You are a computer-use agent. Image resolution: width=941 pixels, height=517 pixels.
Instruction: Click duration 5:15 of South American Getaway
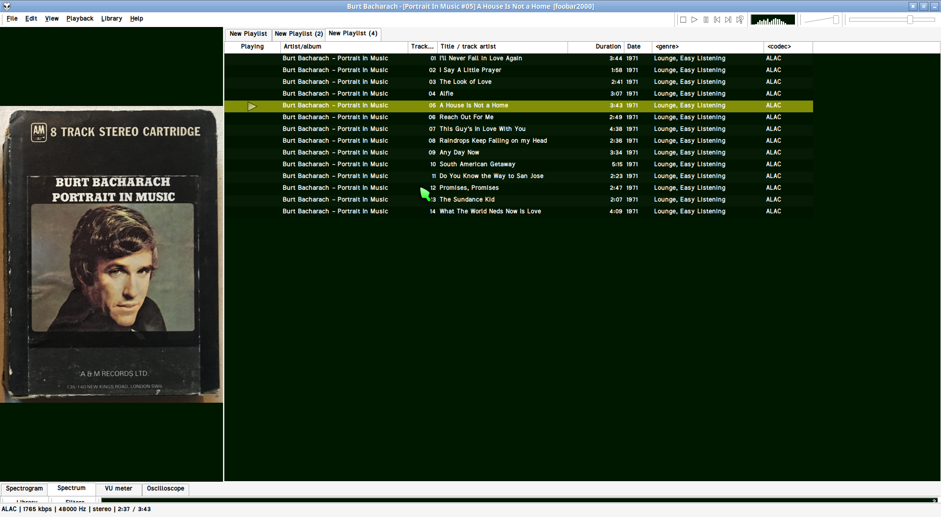617,164
